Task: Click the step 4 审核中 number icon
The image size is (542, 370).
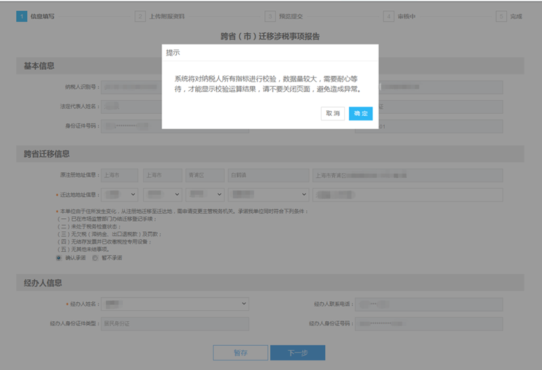Action: point(388,16)
